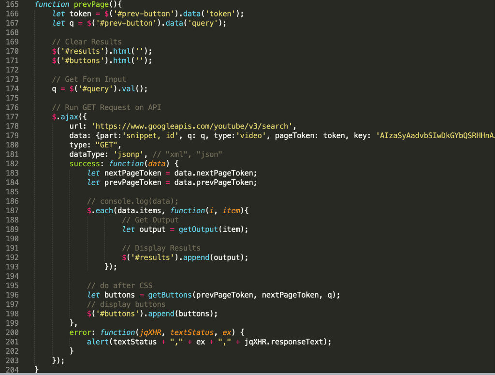Click the getOutput function call on line 189

[x=198, y=230]
